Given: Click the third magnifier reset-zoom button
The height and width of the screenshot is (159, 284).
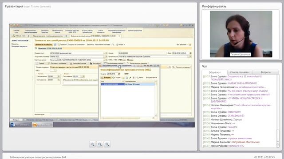Looking at the screenshot, I should pyautogui.click(x=107, y=144).
